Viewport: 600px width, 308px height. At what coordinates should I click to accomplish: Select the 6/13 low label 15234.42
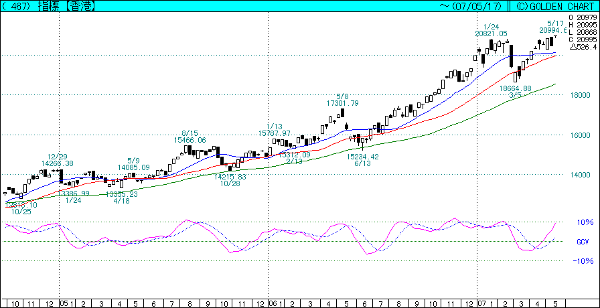point(362,157)
